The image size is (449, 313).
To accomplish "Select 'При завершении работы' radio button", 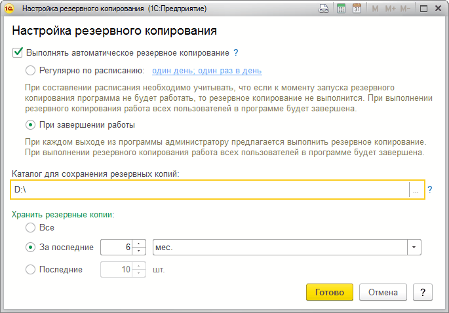I will click(30, 124).
